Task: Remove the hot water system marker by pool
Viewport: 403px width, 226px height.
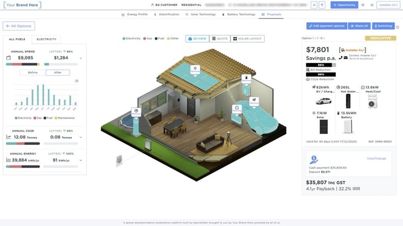Action: click(136, 112)
